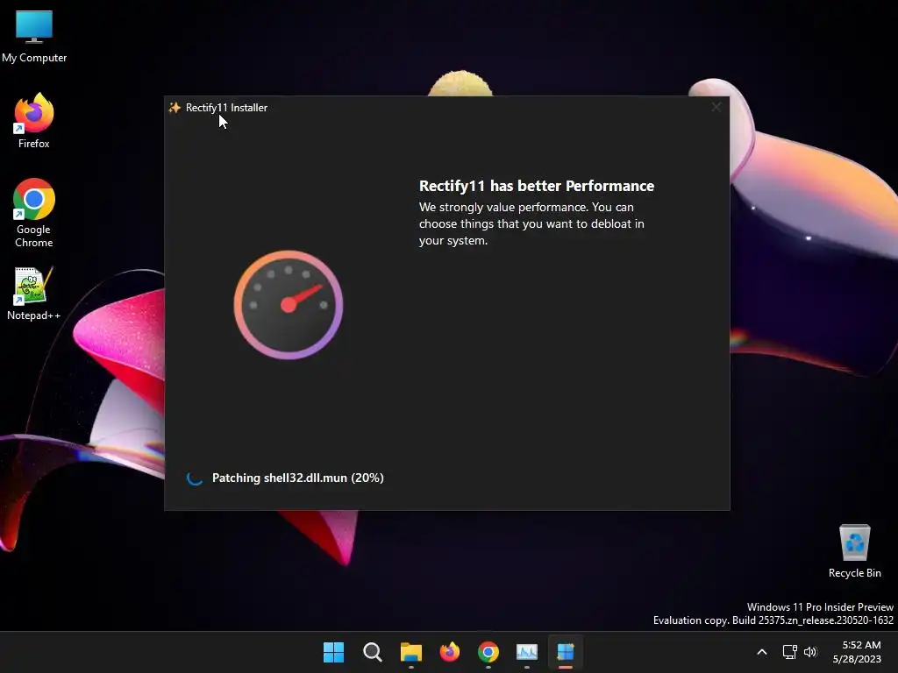
Task: Click the Rectify11 Installer sparkle title icon
Action: pos(175,108)
